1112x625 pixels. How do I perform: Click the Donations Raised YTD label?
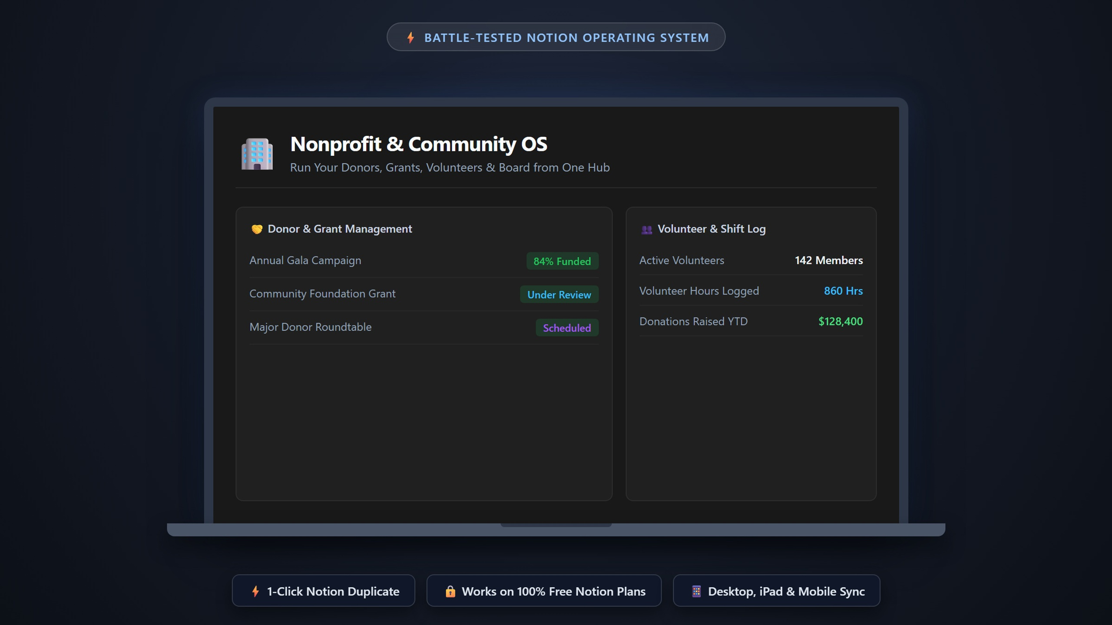tap(693, 322)
